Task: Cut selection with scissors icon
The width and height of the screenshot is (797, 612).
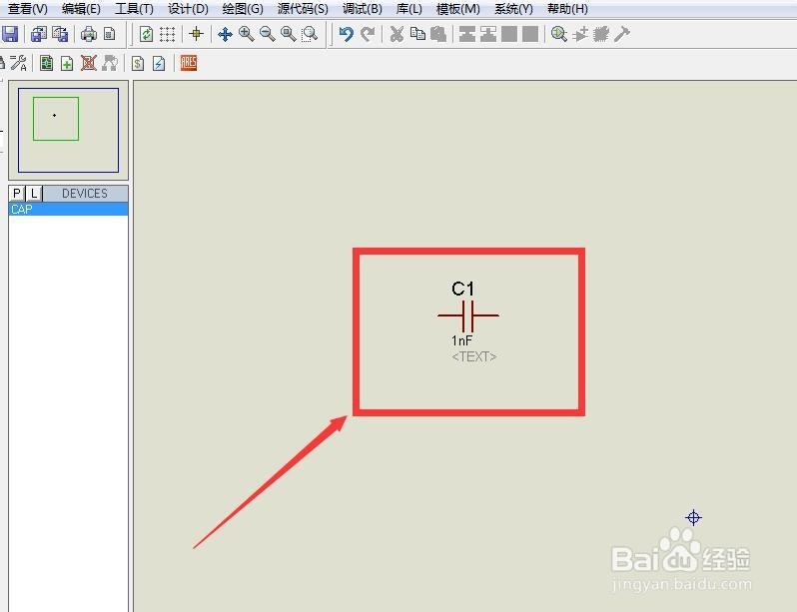Action: (x=397, y=35)
